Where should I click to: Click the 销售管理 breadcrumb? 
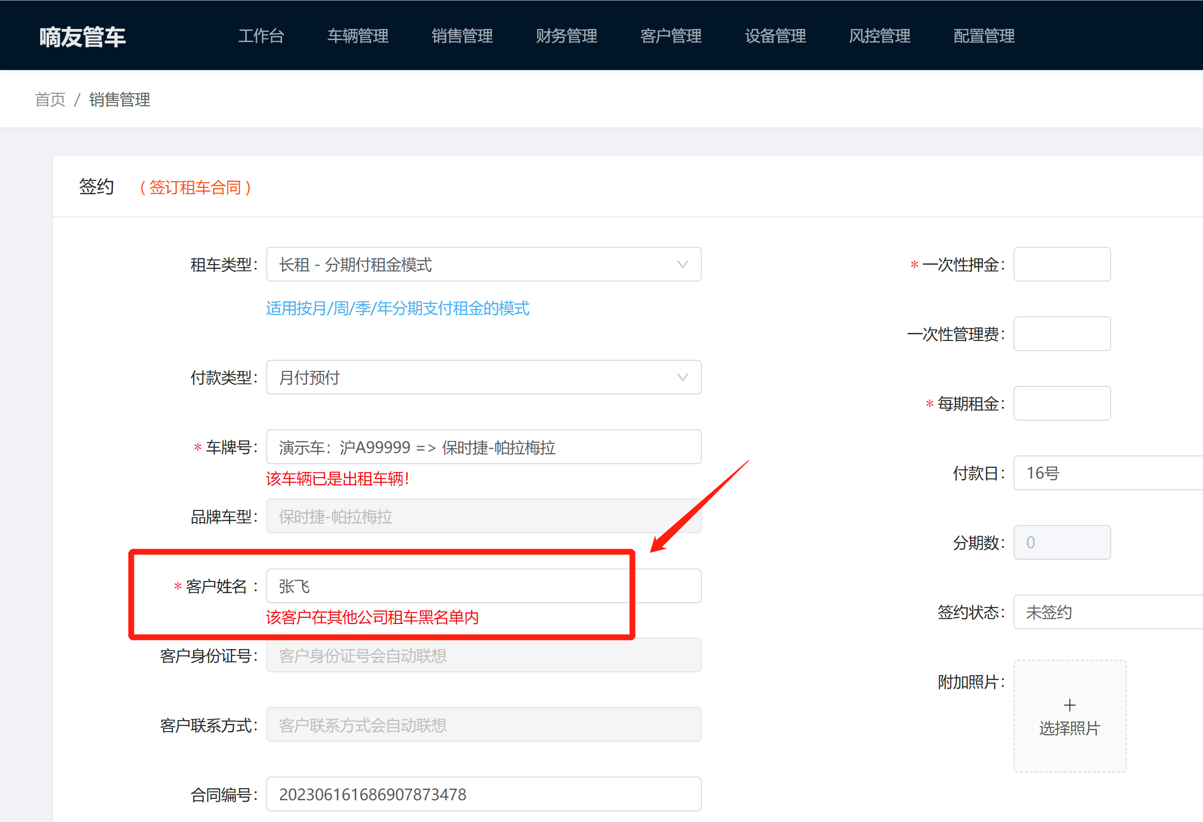tap(119, 99)
